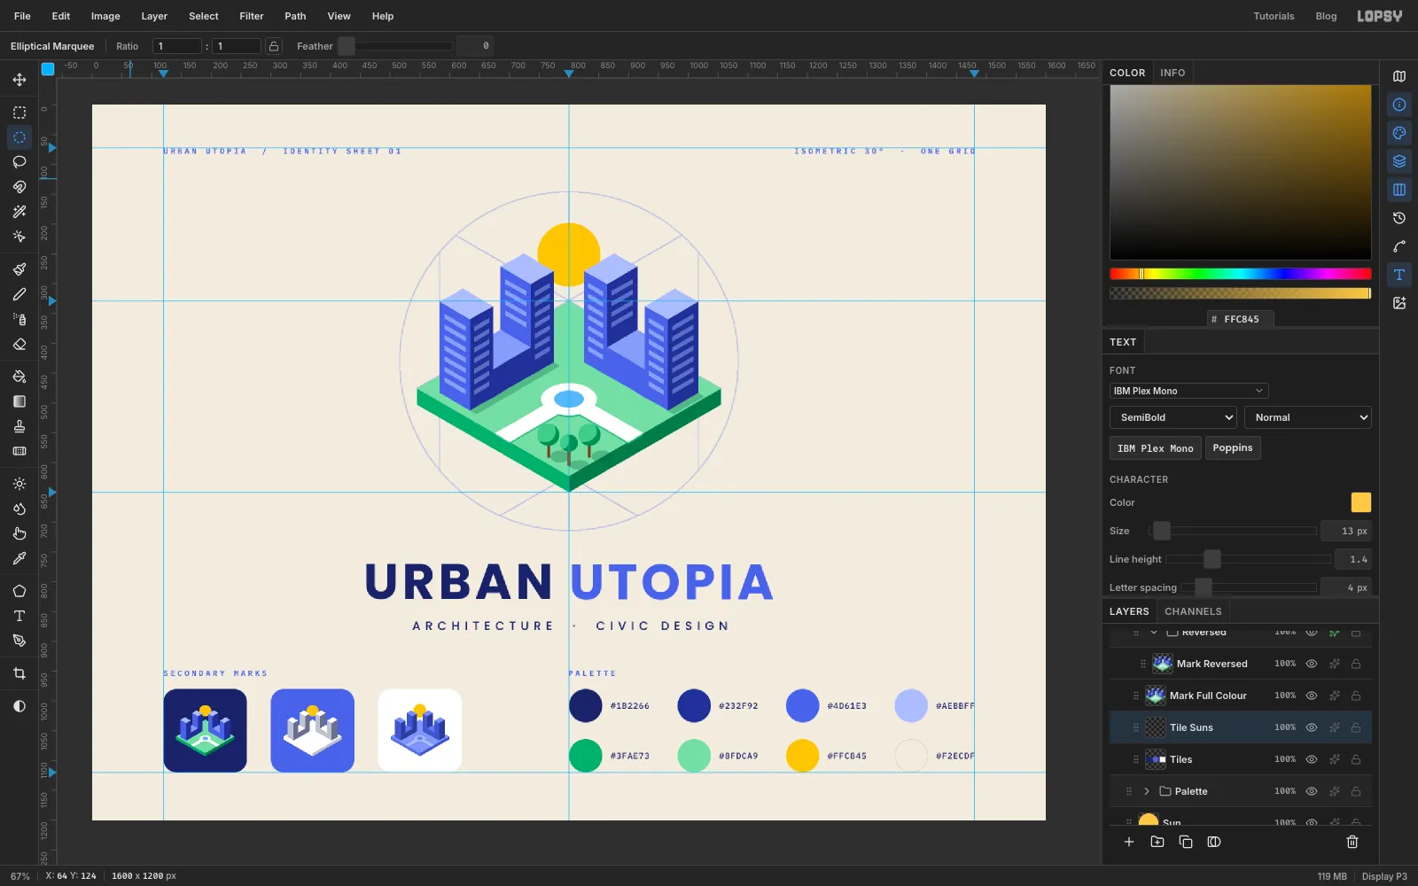Lock the Palette group layer
Viewport: 1418px width, 886px height.
[x=1356, y=791]
